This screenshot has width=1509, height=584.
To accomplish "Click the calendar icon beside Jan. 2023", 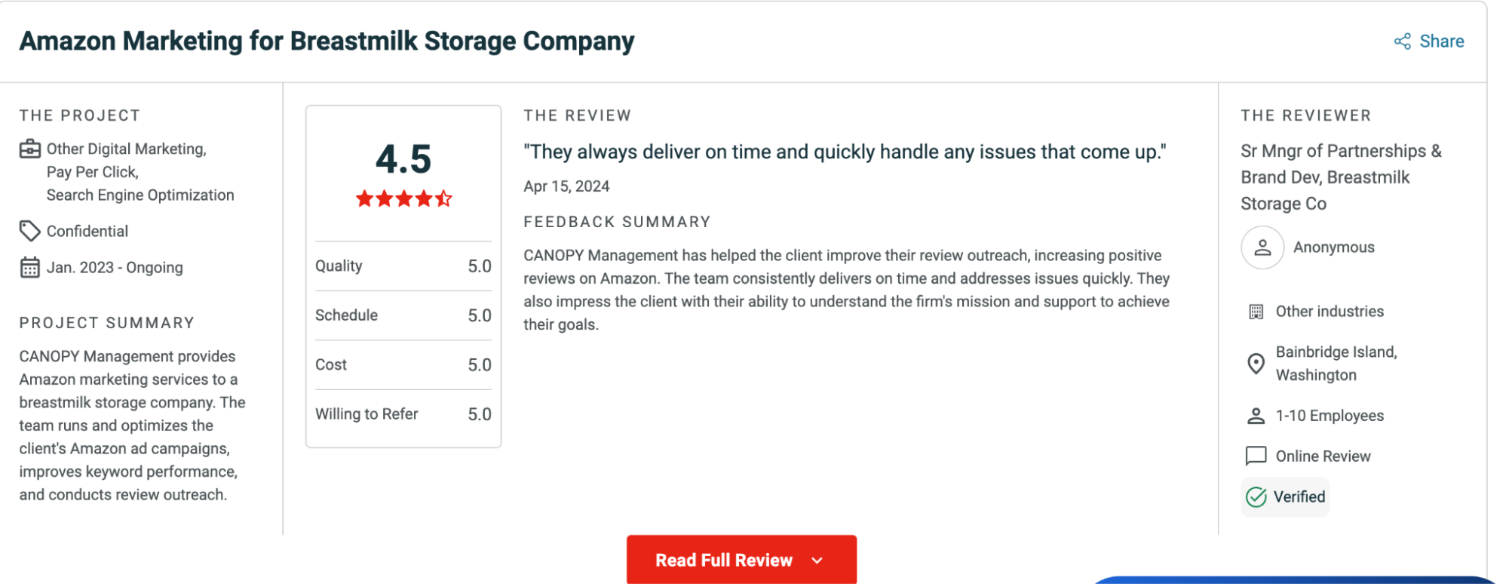I will pos(30,268).
